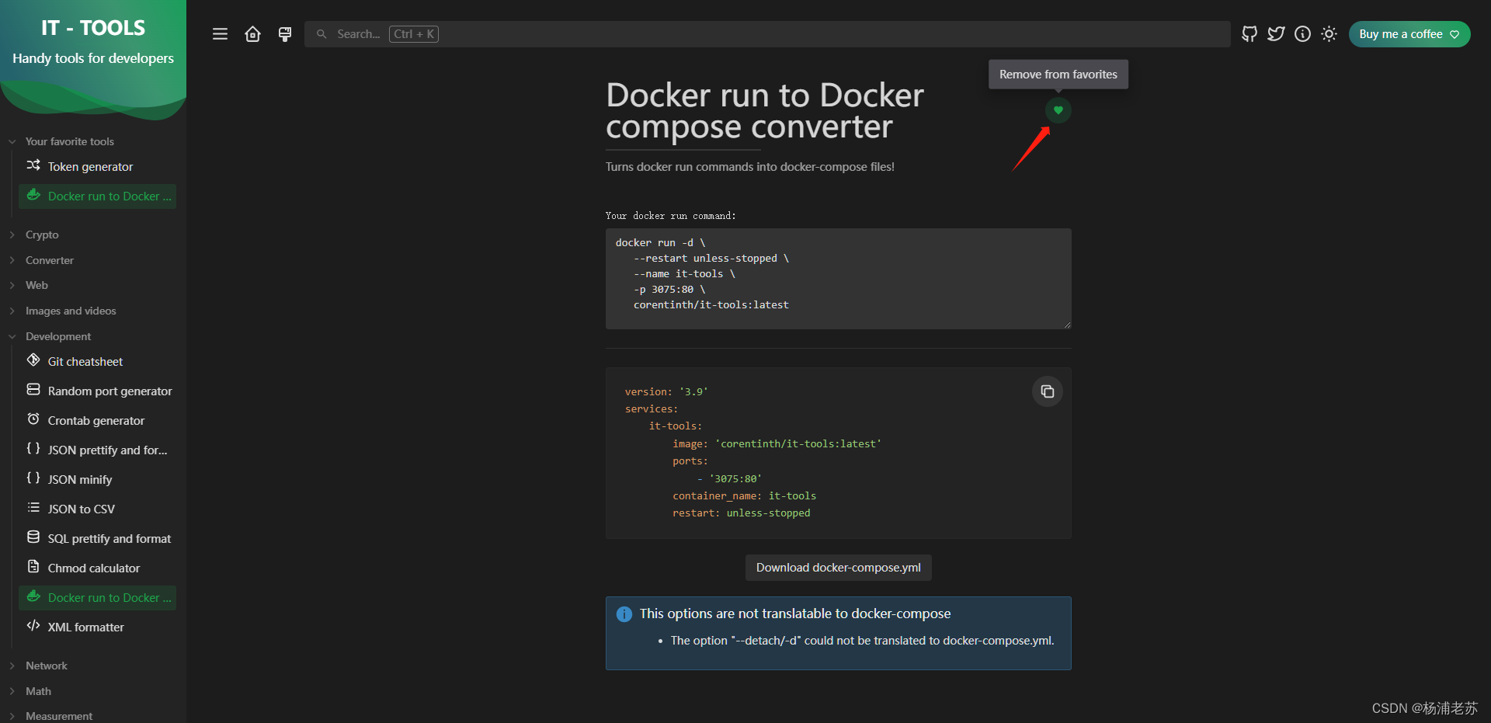Click Buy me a coffee button
The width and height of the screenshot is (1491, 723).
click(1409, 34)
